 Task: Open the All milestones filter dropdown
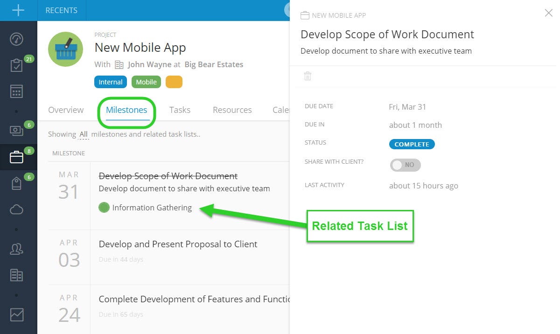[83, 134]
